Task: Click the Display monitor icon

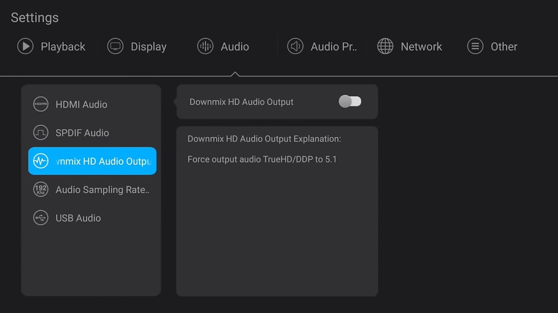Action: 115,46
